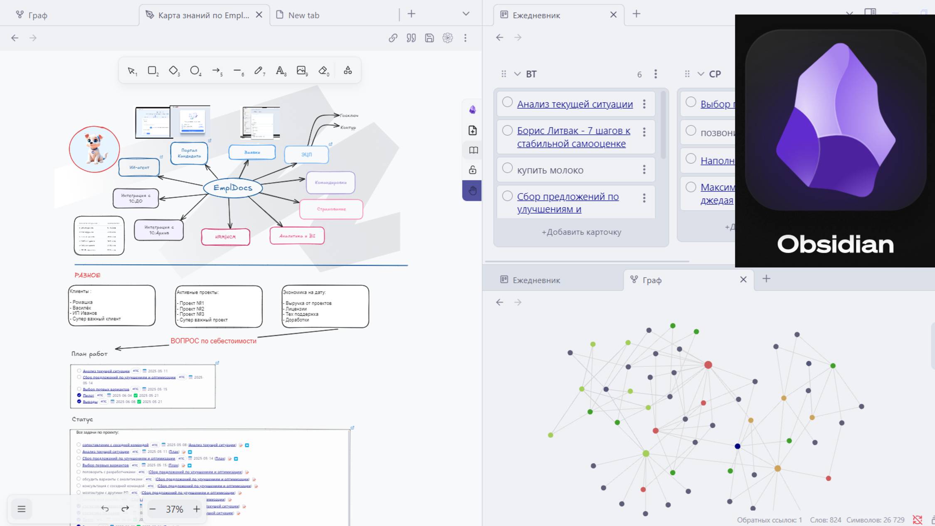This screenshot has height=526, width=935.
Task: Toggle the canvas lock icon
Action: click(x=472, y=170)
